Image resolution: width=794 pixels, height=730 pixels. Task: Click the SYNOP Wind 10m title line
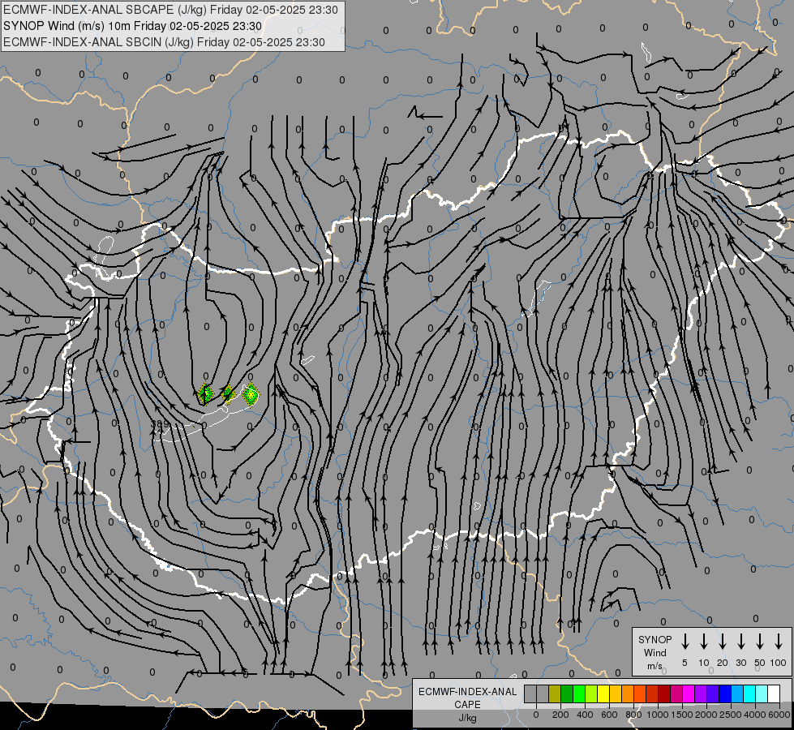[x=133, y=26]
